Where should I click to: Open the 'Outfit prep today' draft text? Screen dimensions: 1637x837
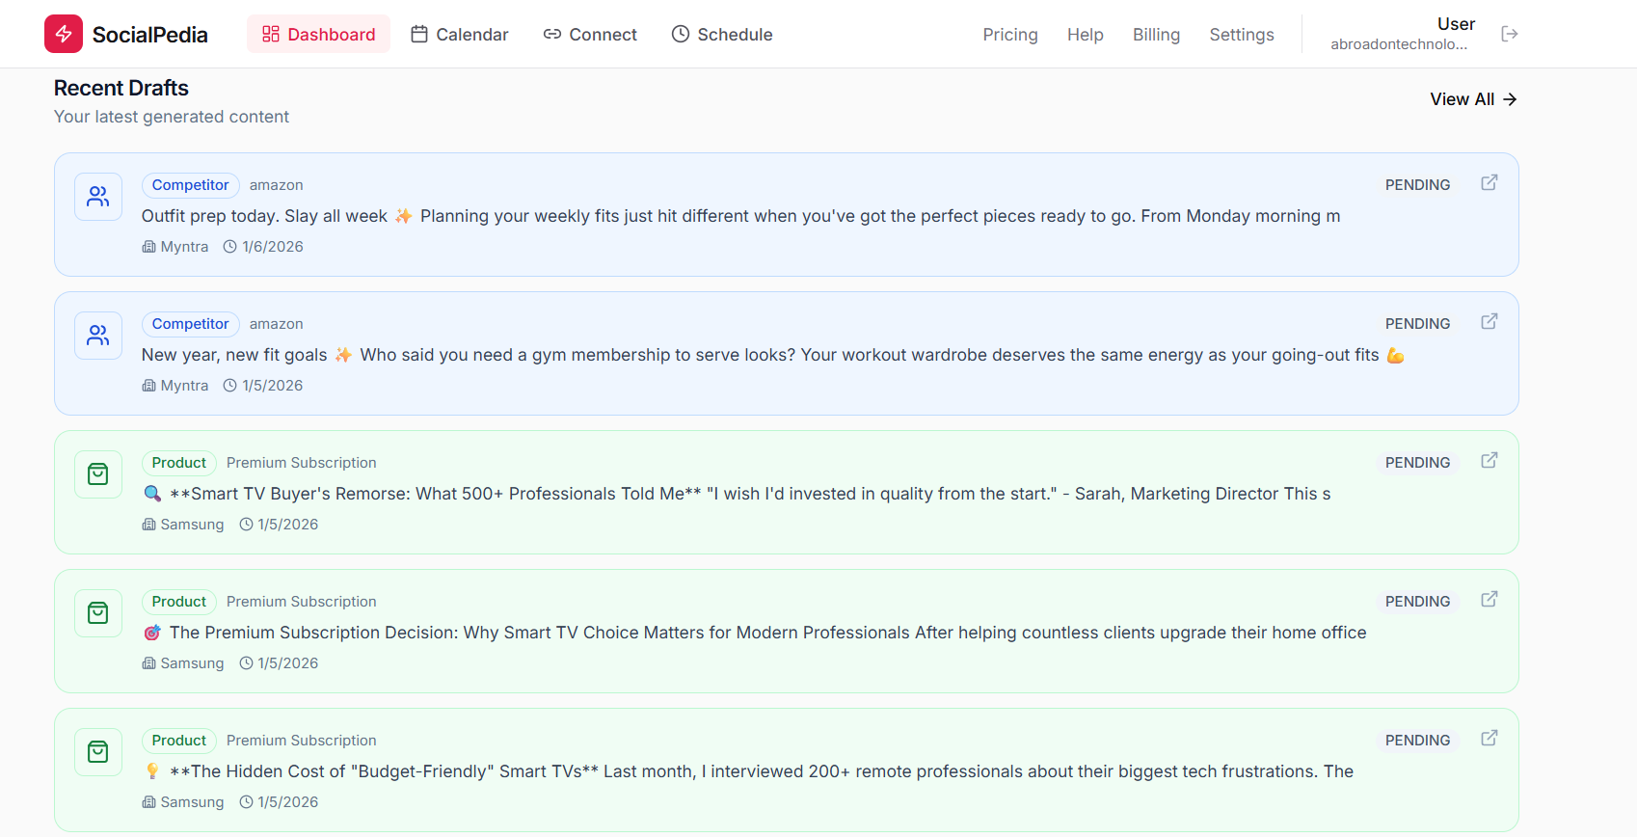(741, 216)
